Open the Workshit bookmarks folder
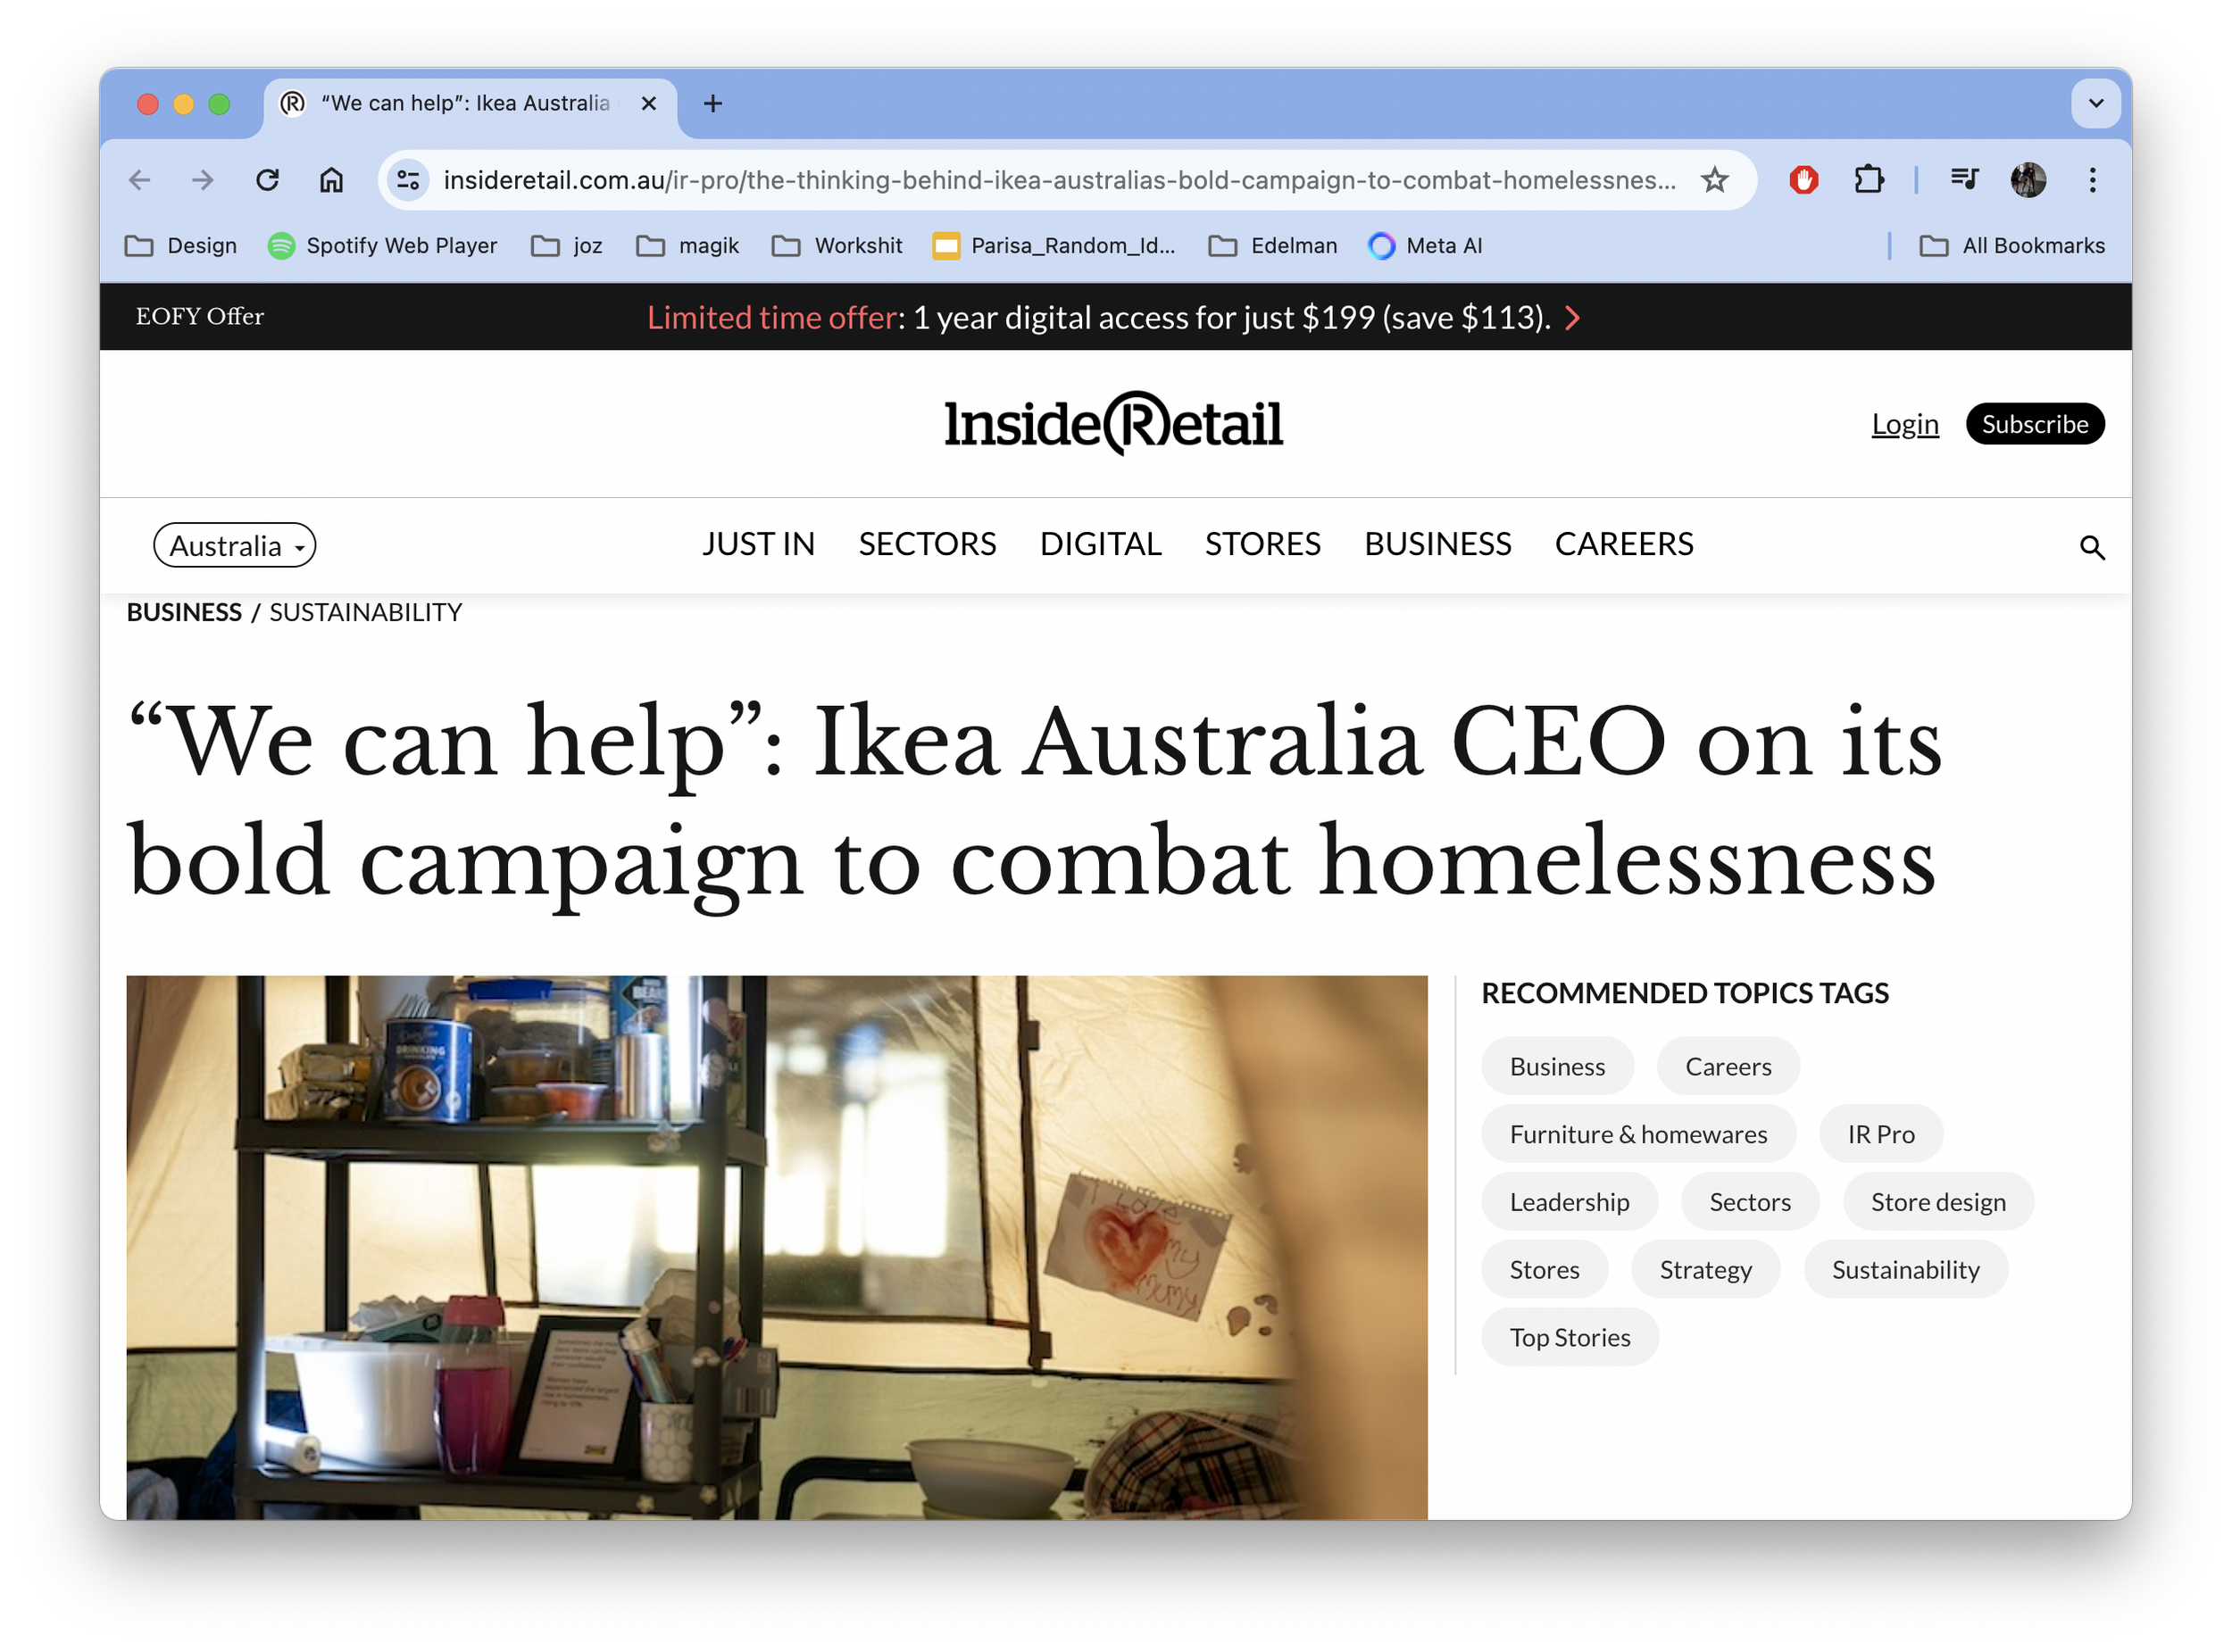Image resolution: width=2232 pixels, height=1652 pixels. (x=837, y=246)
